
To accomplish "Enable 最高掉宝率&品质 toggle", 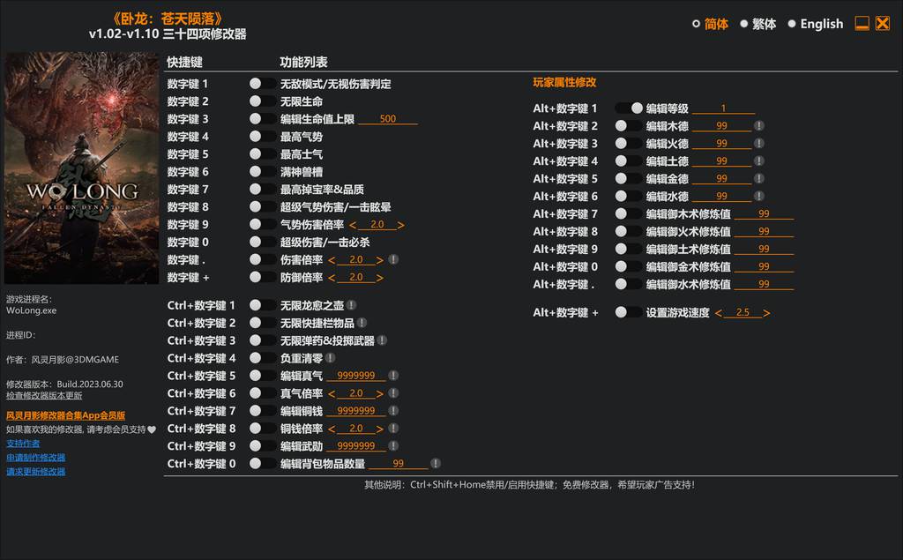I will 262,190.
